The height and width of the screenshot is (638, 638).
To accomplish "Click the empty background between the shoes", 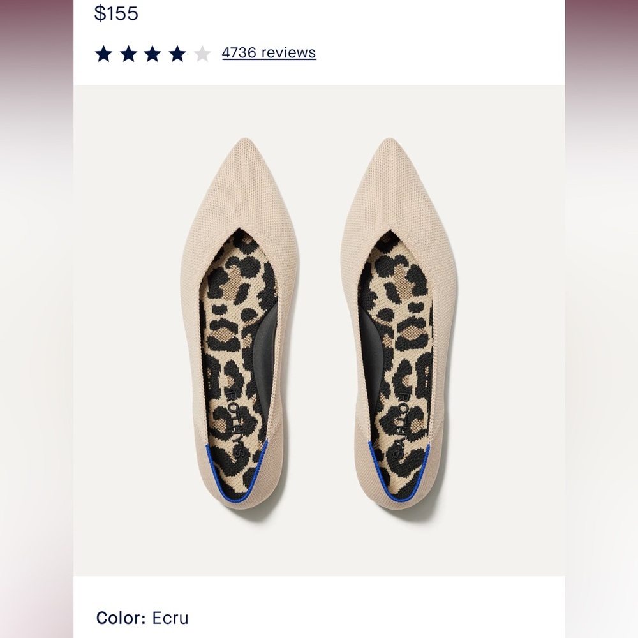I will click(319, 319).
